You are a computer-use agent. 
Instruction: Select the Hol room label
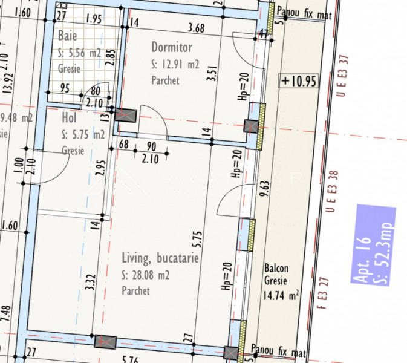tap(69, 117)
